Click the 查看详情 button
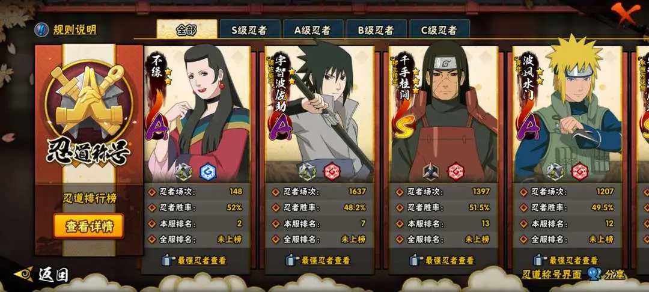Screen dimensions: 649x292 [x=88, y=227]
